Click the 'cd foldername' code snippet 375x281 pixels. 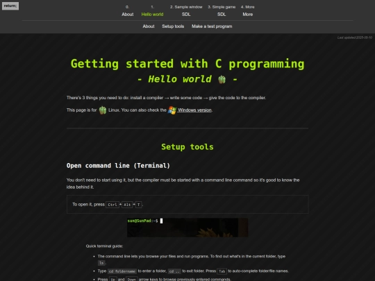[122, 271]
